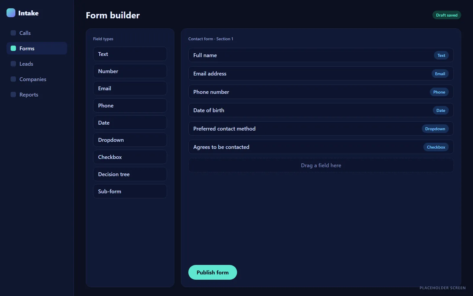Click the Field types panel heading
The width and height of the screenshot is (473, 296).
tap(103, 39)
